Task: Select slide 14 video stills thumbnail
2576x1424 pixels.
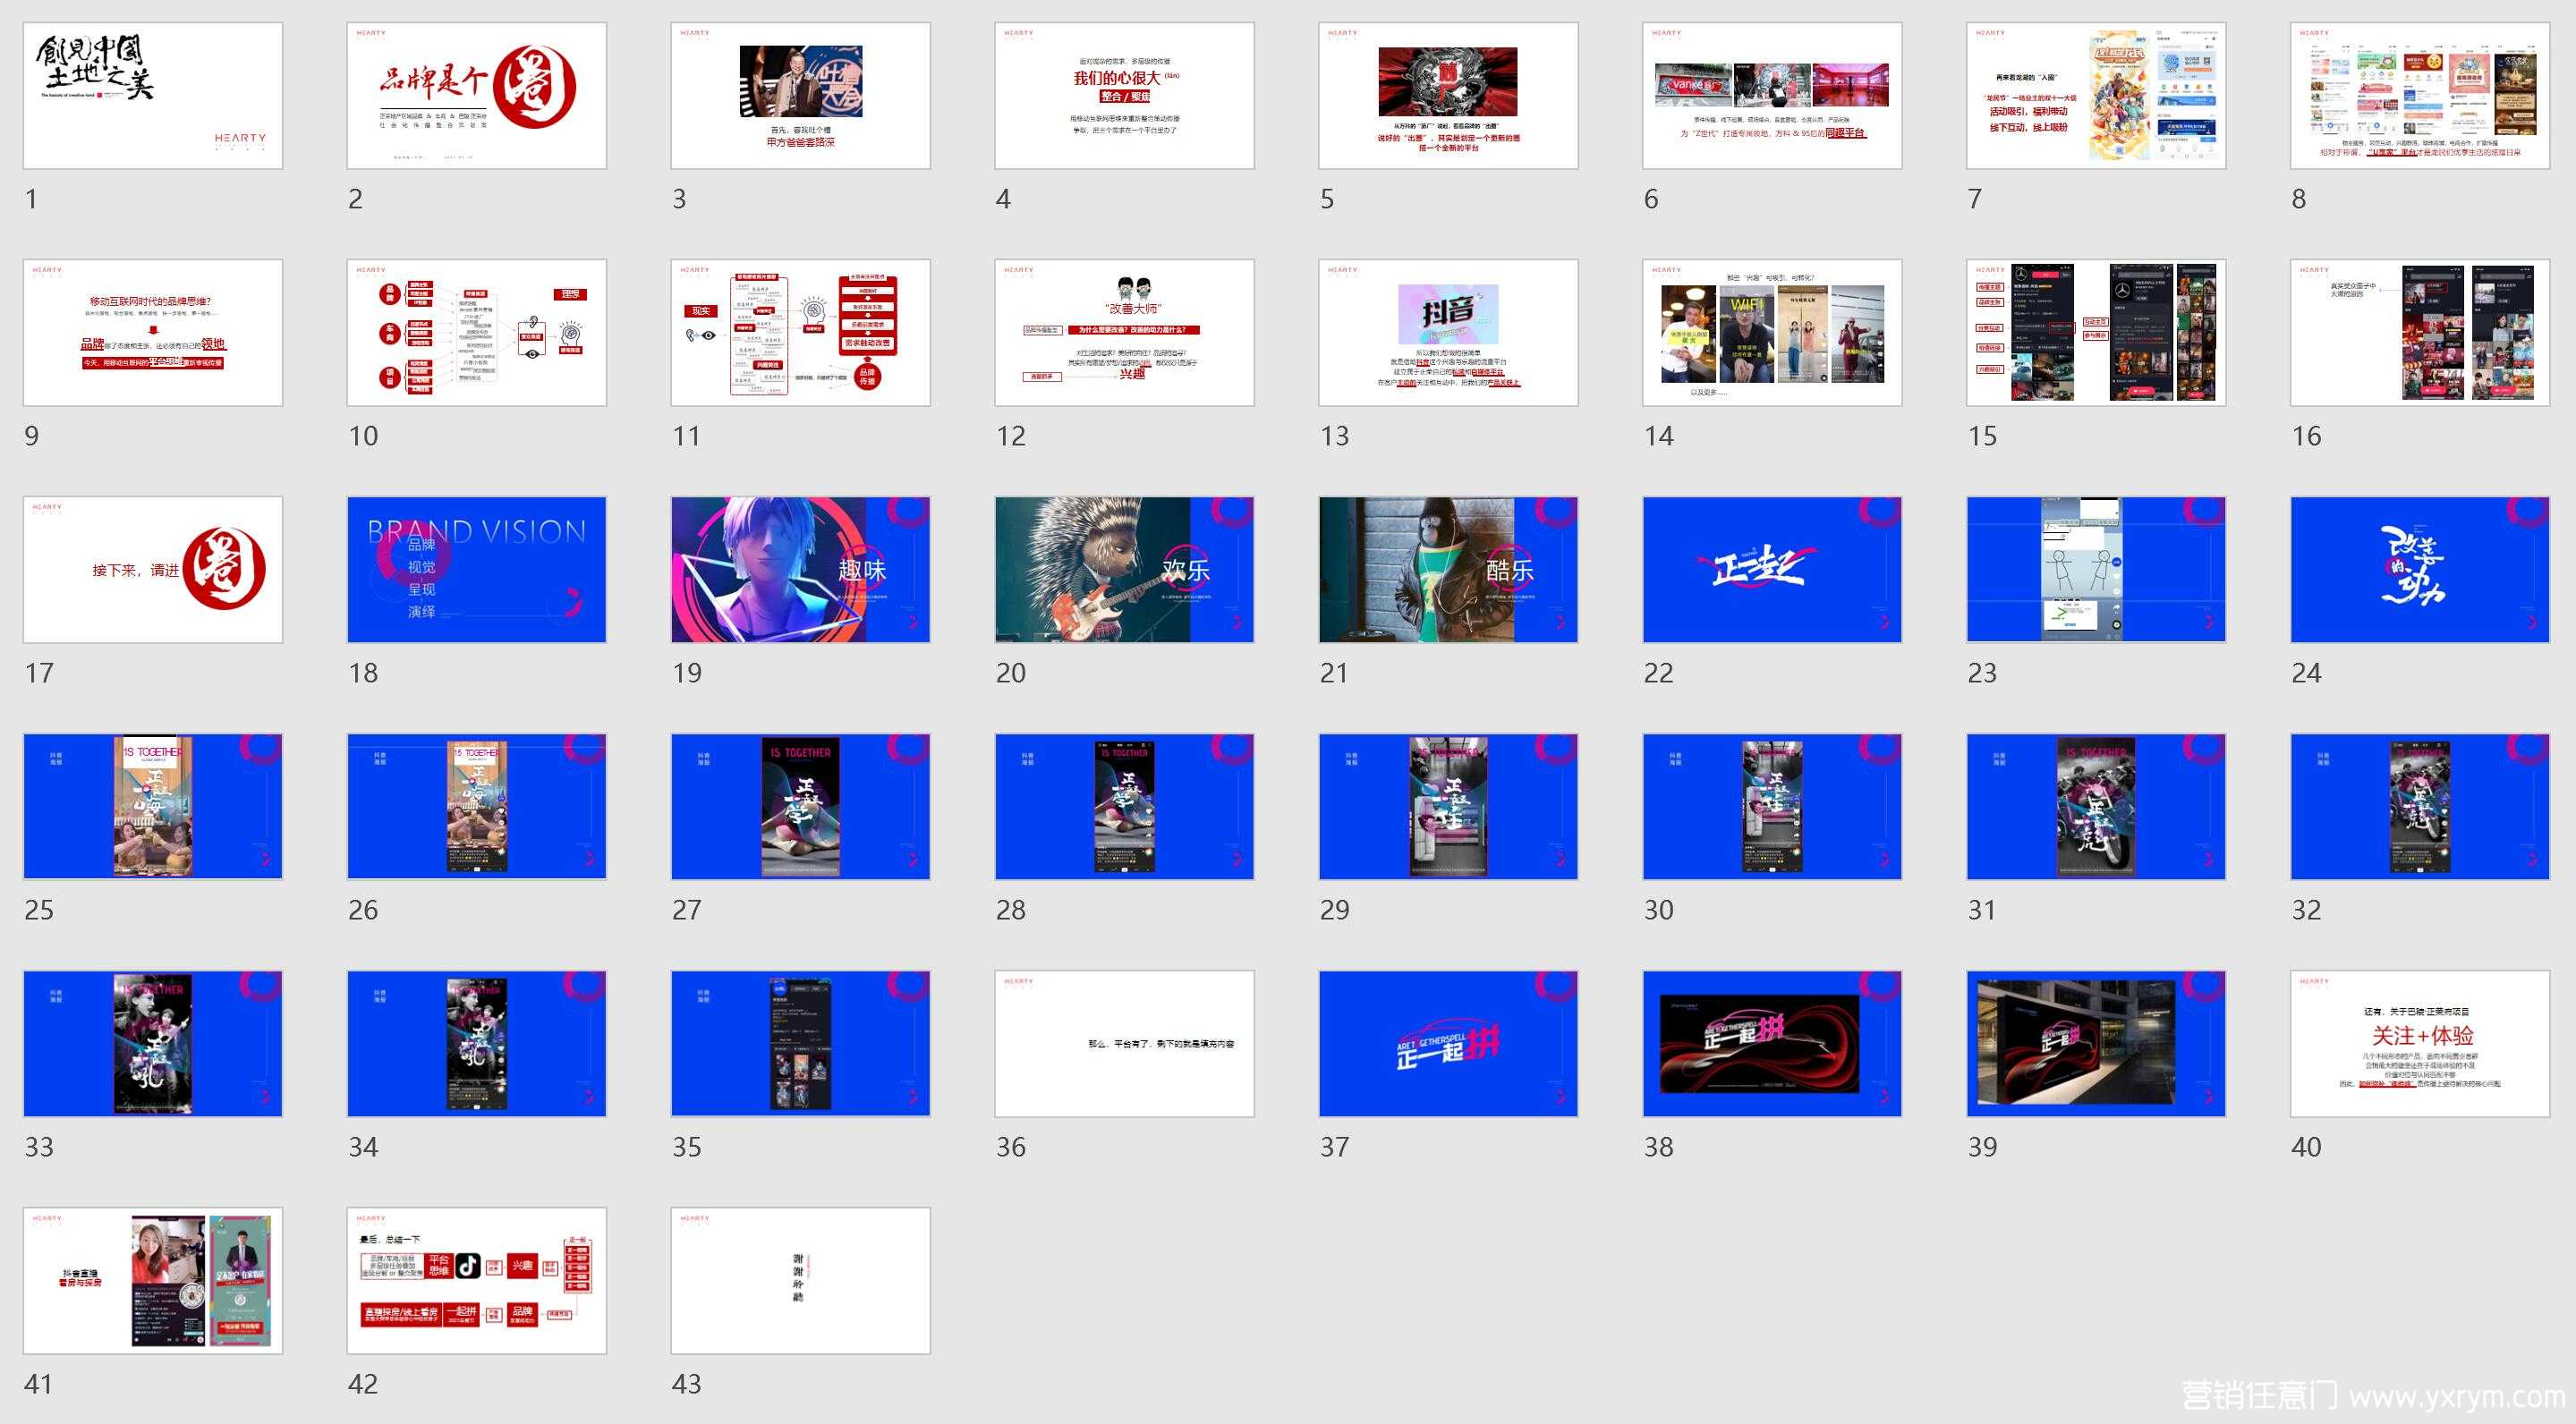Action: 1772,333
